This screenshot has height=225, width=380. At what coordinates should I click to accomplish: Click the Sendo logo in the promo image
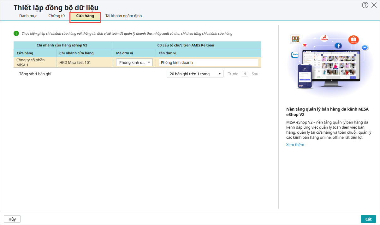(x=324, y=39)
